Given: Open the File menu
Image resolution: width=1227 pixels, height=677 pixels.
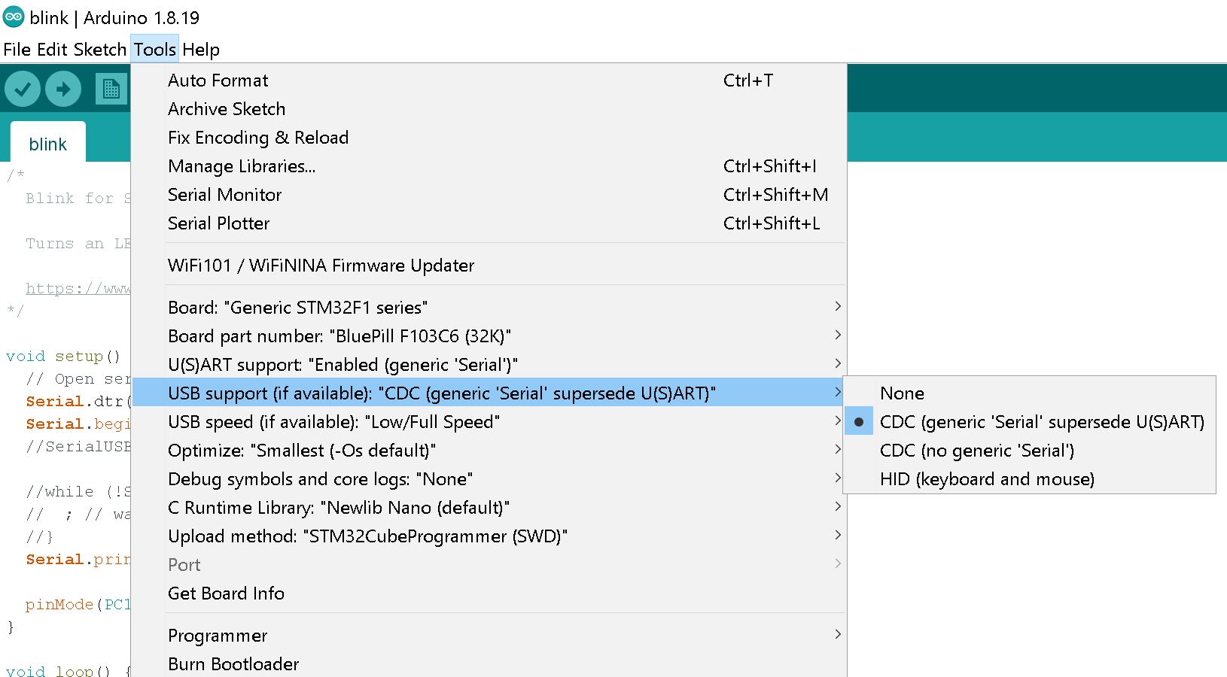Looking at the screenshot, I should coord(17,50).
